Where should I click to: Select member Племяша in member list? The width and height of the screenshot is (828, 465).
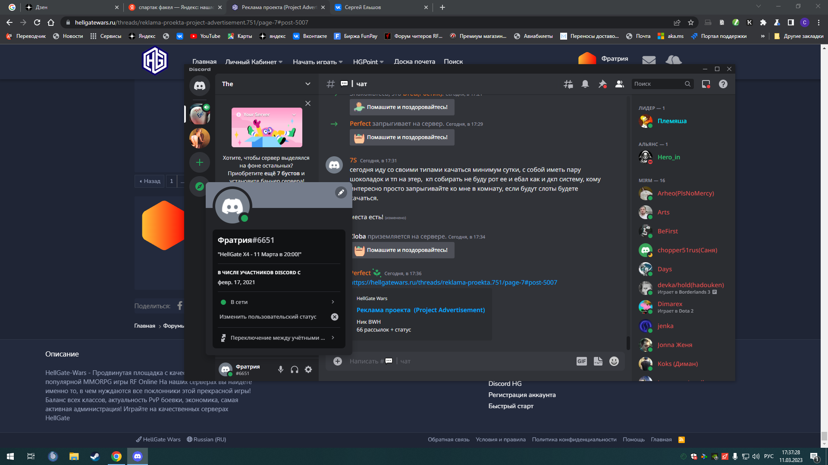tap(684, 121)
